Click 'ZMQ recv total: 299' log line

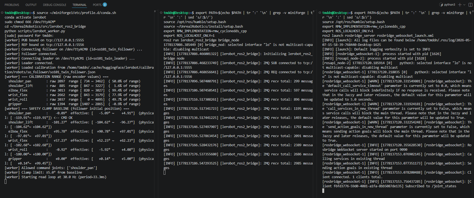click(x=238, y=83)
